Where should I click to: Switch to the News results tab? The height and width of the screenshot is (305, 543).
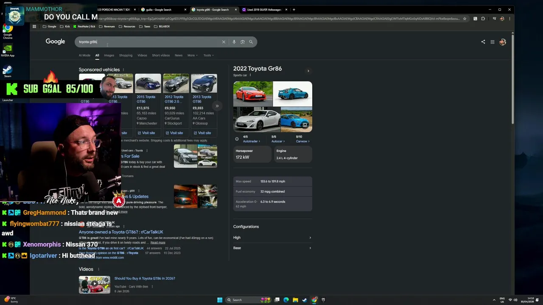[x=179, y=55]
